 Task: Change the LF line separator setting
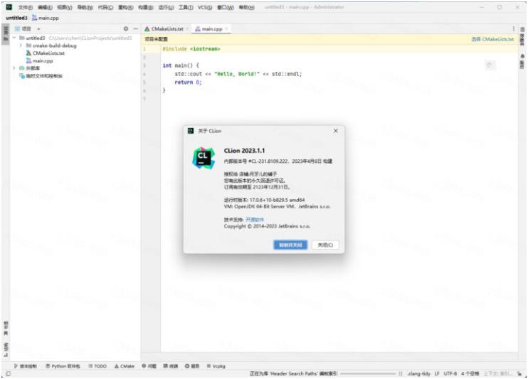click(x=436, y=373)
